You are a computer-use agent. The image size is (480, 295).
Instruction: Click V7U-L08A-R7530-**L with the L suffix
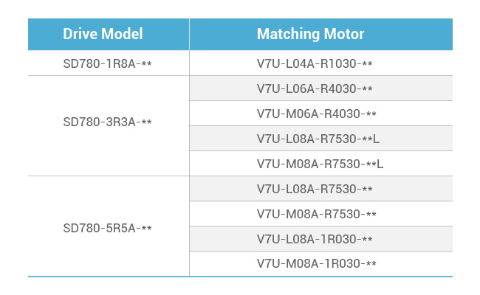(318, 139)
